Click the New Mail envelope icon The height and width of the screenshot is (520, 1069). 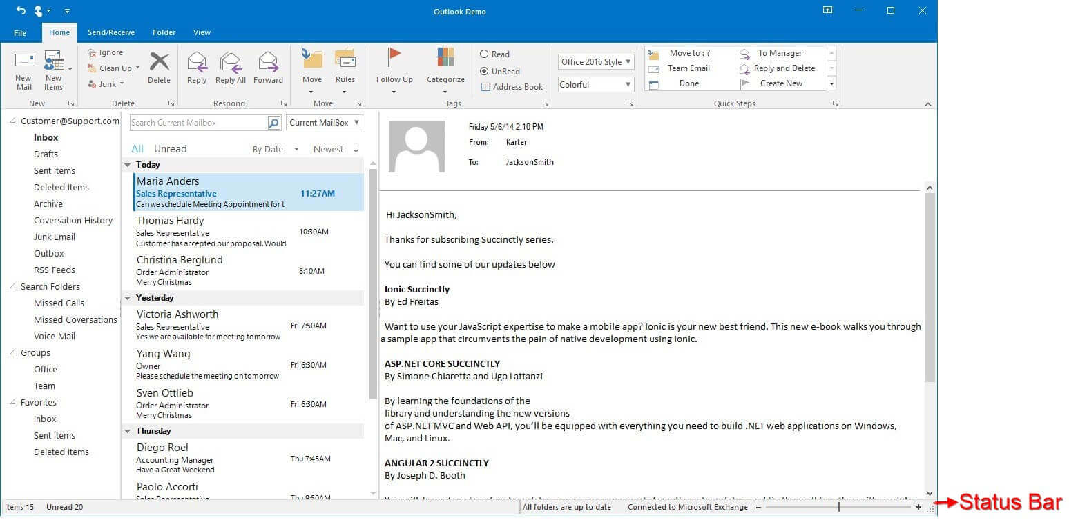pyautogui.click(x=24, y=61)
